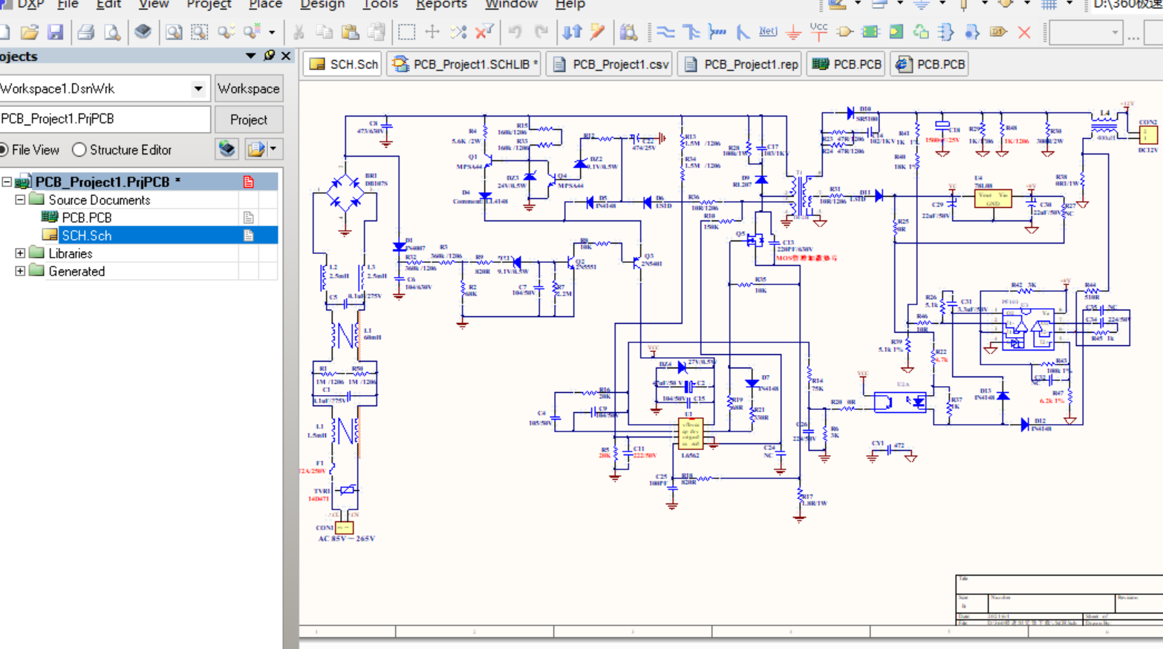1163x649 pixels.
Task: Click the Project button
Action: [248, 120]
